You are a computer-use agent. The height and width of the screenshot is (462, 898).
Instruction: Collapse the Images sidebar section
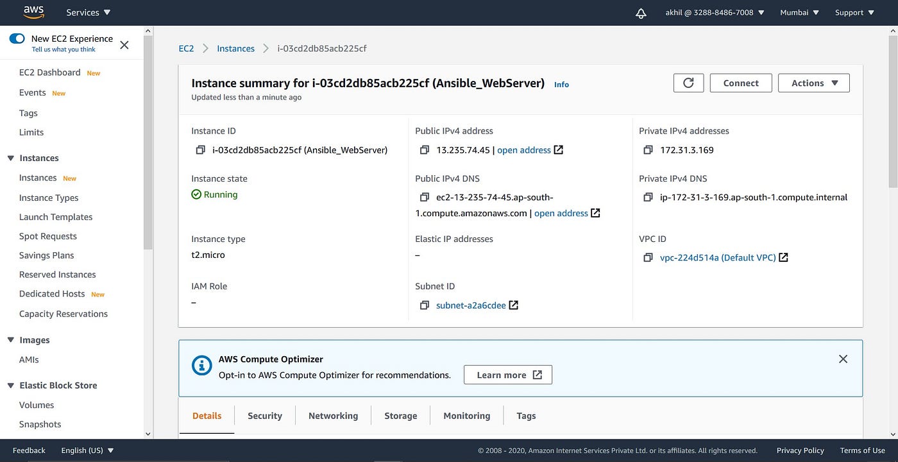click(10, 340)
